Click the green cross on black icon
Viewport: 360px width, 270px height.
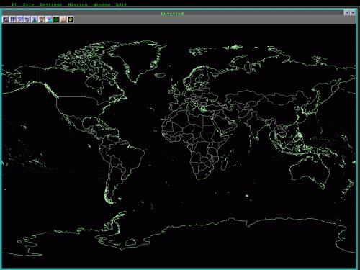click(x=56, y=19)
